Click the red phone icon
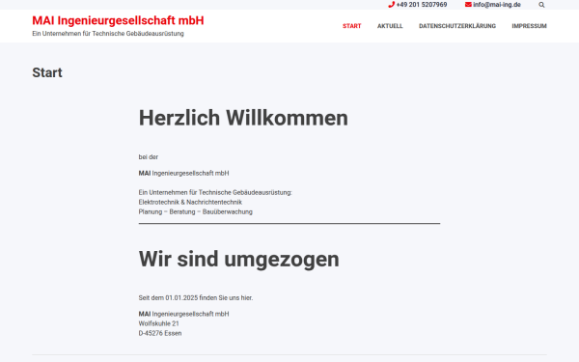 (x=392, y=5)
